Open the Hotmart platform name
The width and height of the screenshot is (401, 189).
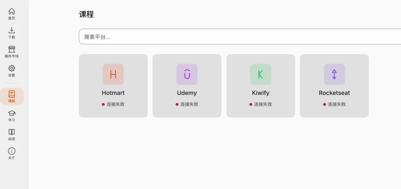pyautogui.click(x=113, y=93)
